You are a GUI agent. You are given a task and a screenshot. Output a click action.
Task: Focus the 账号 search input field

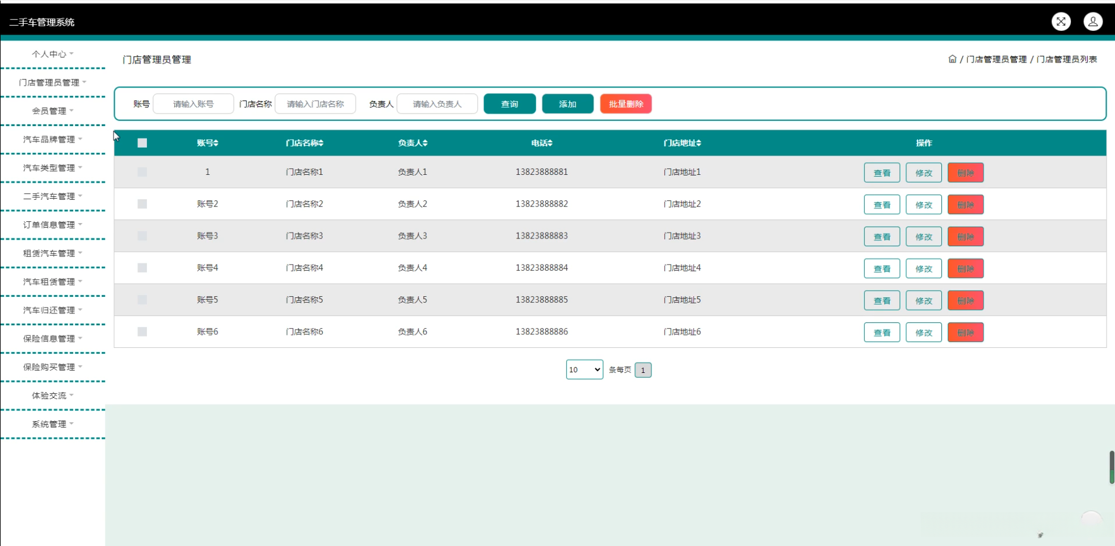tap(193, 103)
